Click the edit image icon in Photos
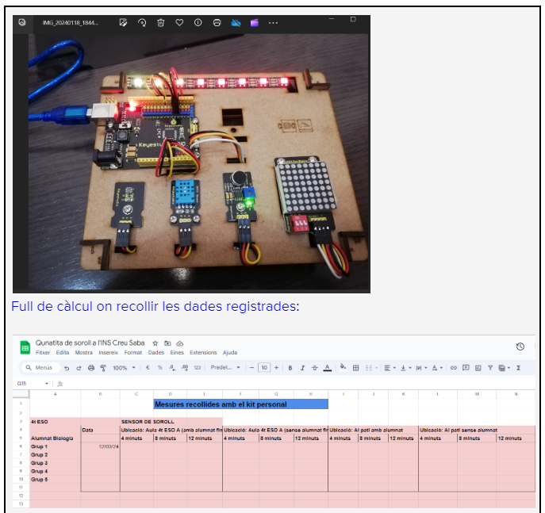Screen dimensions: 545x513 click(123, 22)
